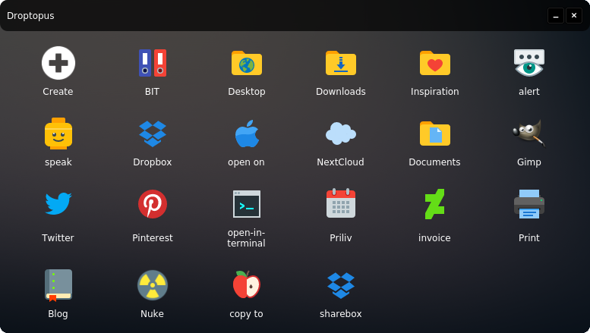Image resolution: width=590 pixels, height=333 pixels.
Task: Open the NextCloud cloud icon
Action: coord(340,134)
